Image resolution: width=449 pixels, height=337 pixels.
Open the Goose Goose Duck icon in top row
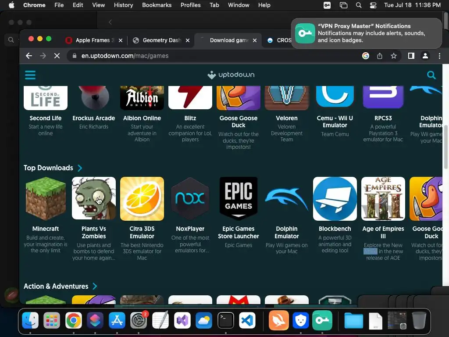click(238, 98)
